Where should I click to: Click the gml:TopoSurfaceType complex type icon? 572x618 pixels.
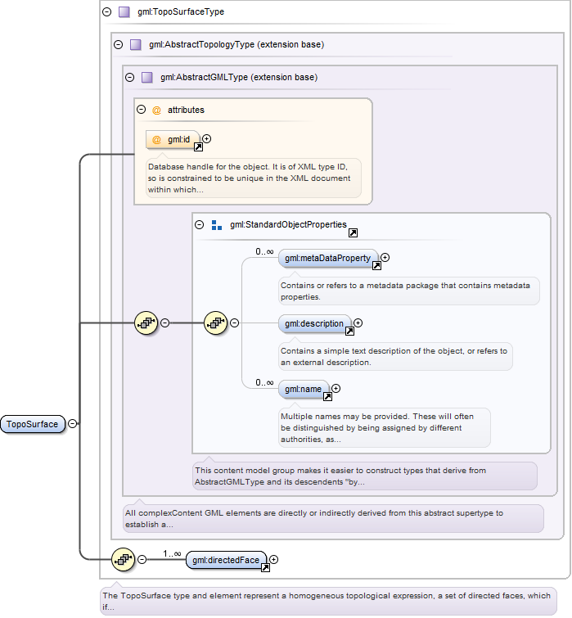click(x=124, y=11)
